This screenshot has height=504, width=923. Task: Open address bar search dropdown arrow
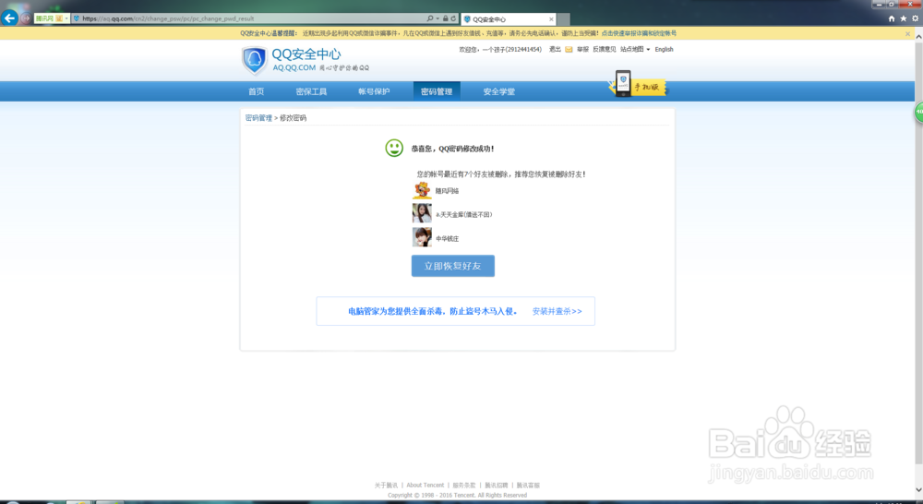click(x=438, y=18)
